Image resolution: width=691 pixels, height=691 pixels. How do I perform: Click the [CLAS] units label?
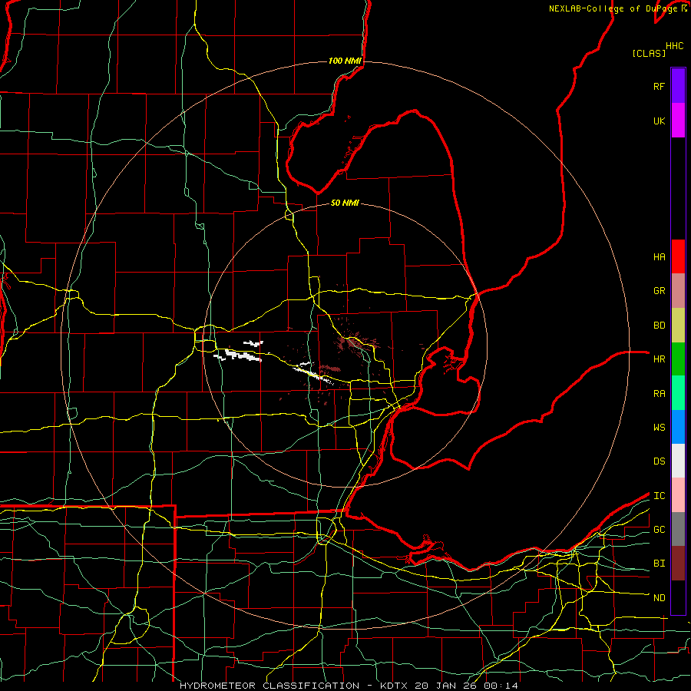[649, 54]
